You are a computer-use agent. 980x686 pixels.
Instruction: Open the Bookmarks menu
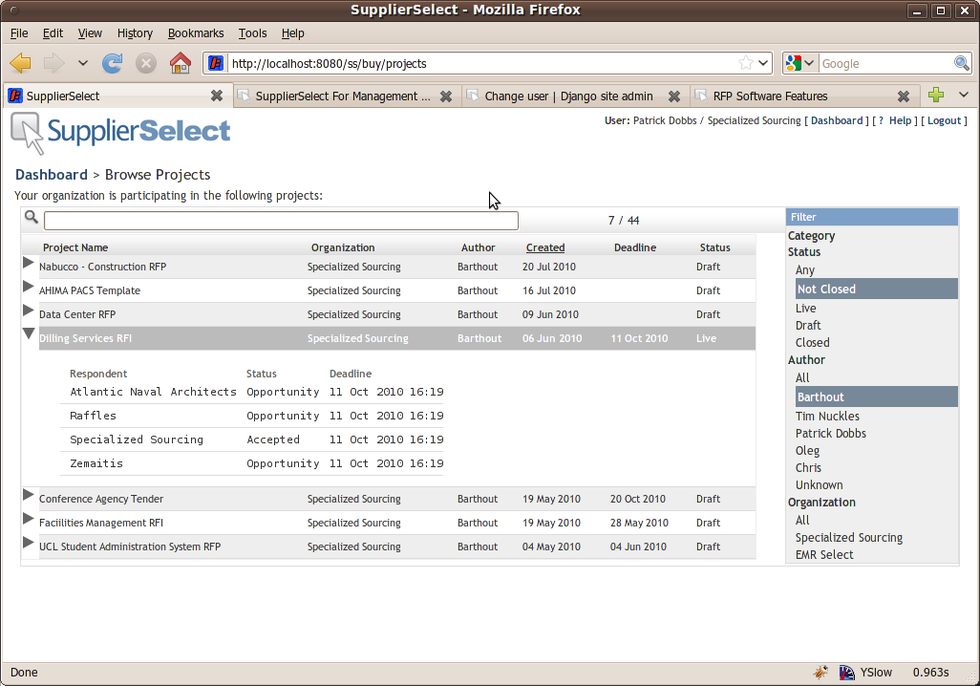click(x=196, y=33)
